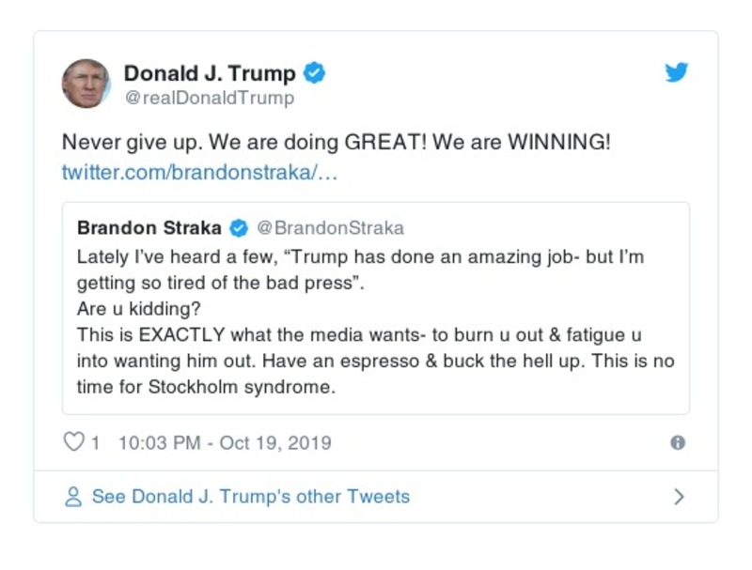Click the Twitter bird logo

[676, 71]
